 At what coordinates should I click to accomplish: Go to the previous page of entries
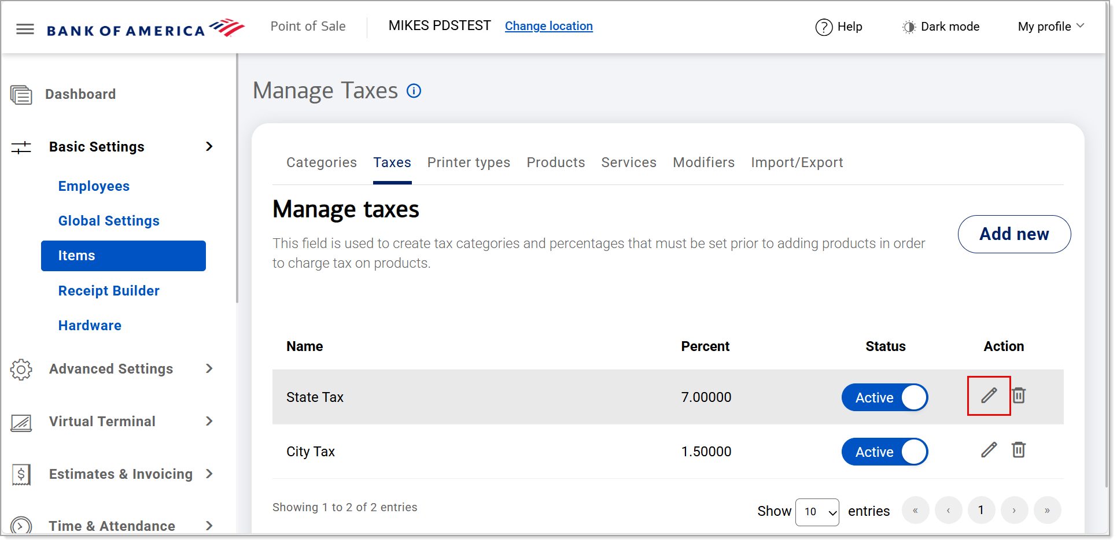pos(948,511)
